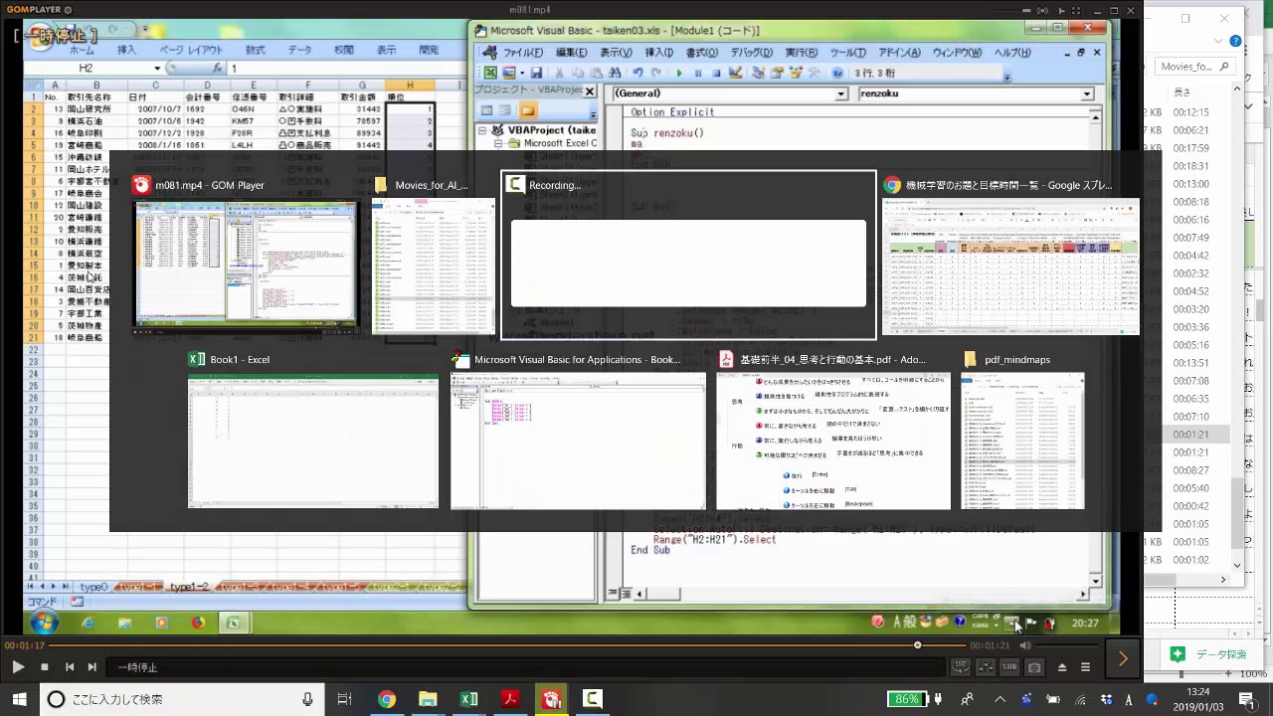Select the Recording... window in task switcher
The image size is (1273, 716).
point(687,263)
